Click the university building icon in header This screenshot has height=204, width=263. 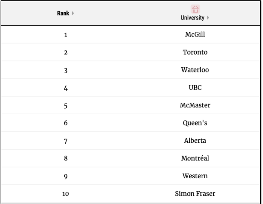tap(195, 10)
